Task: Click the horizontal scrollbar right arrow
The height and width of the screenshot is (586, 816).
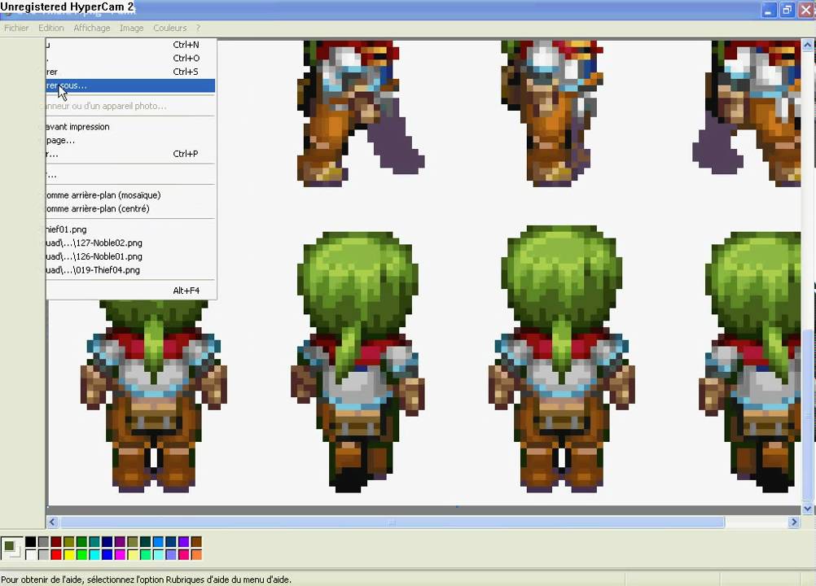Action: (794, 522)
